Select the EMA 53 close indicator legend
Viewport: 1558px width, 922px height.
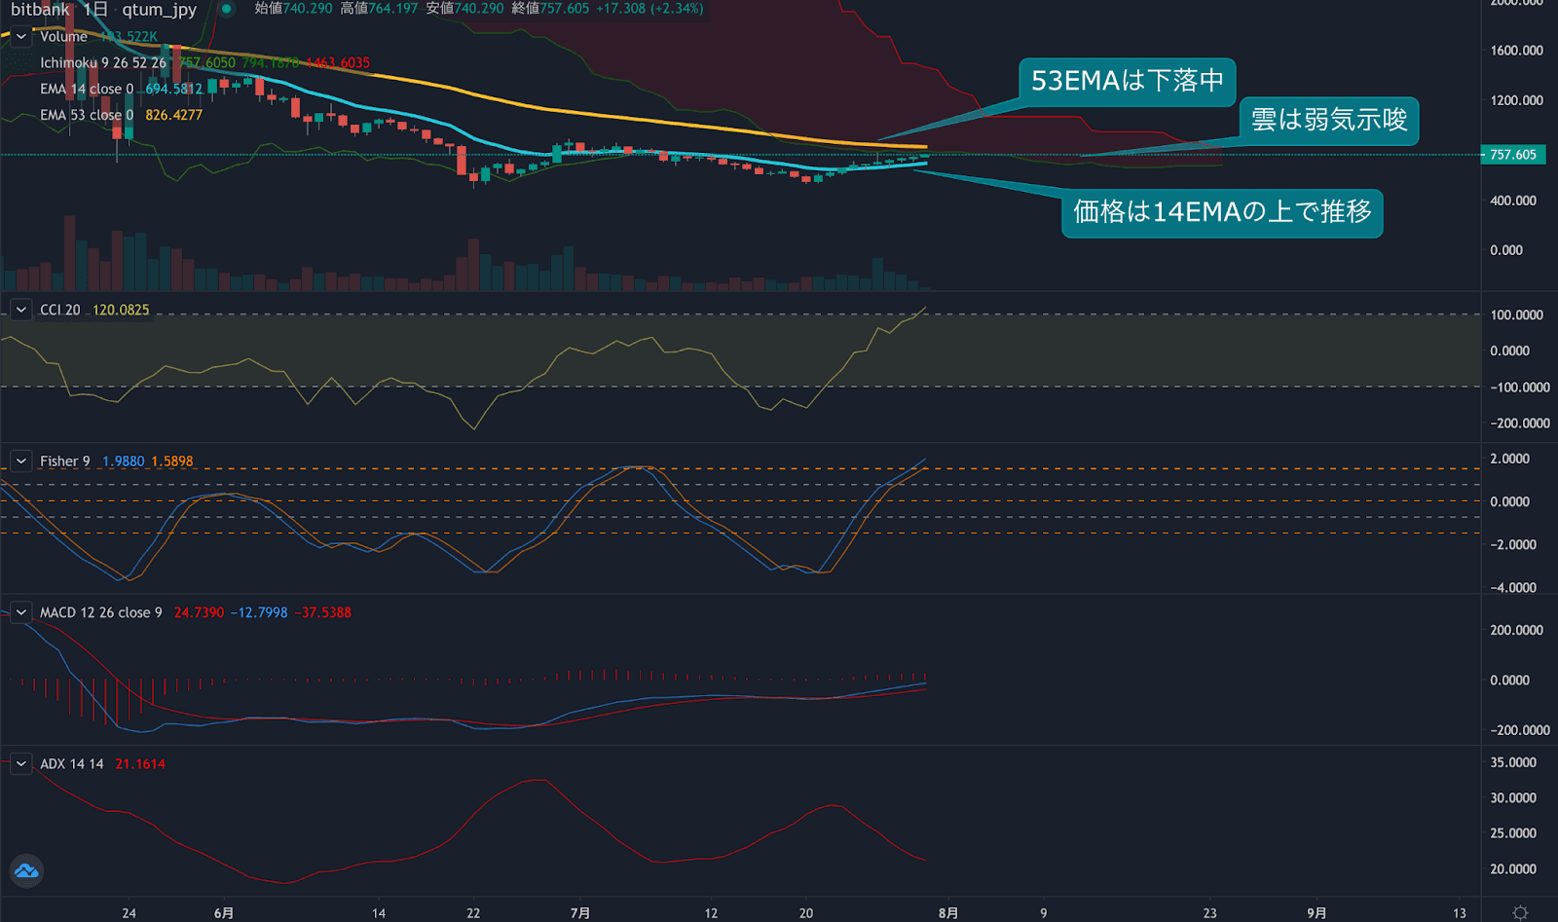pyautogui.click(x=86, y=115)
